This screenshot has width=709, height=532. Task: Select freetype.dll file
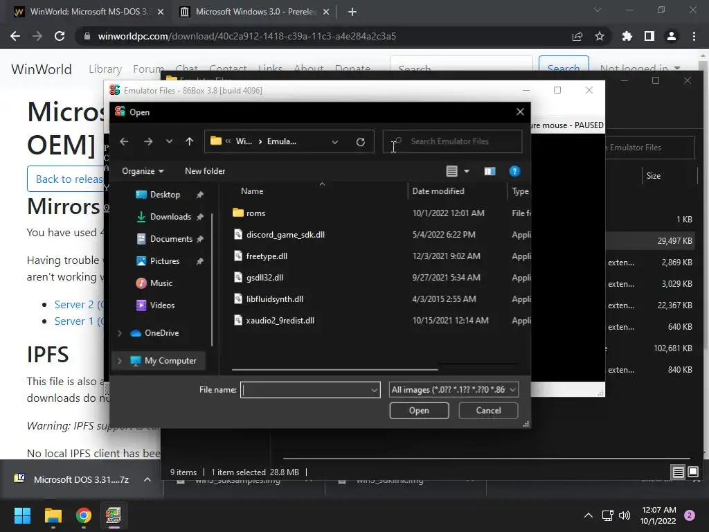click(x=267, y=256)
